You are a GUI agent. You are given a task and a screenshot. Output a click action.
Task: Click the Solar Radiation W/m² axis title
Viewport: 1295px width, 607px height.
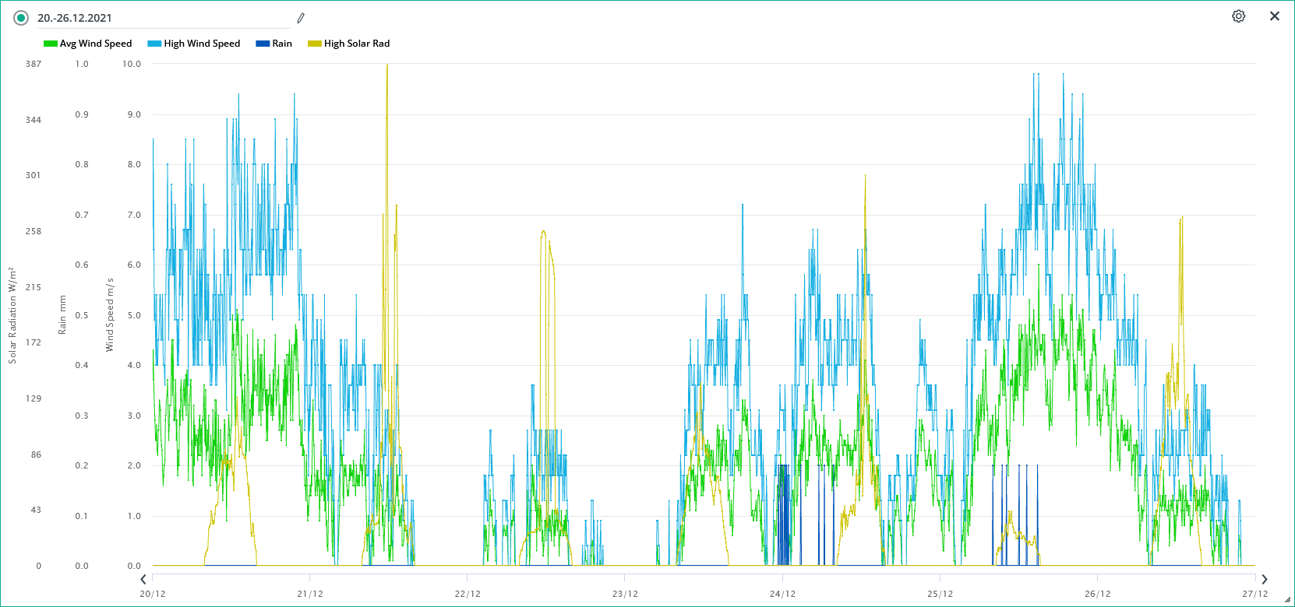12,314
